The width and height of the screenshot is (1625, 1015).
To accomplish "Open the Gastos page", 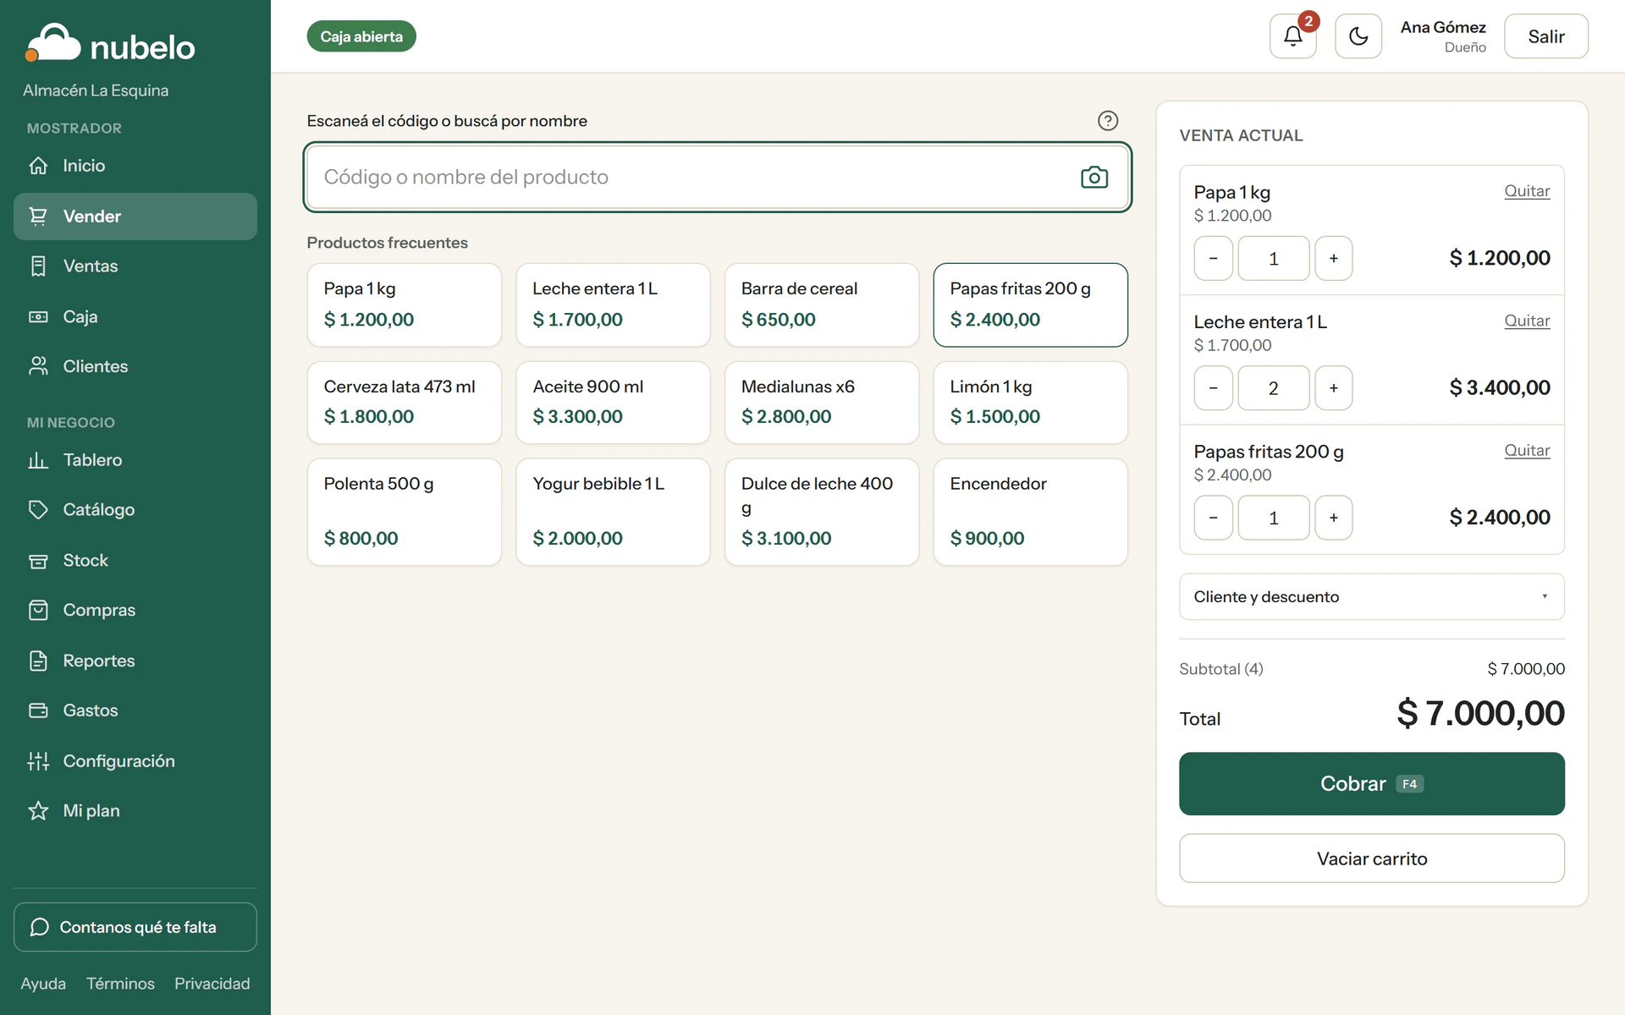I will click(135, 710).
